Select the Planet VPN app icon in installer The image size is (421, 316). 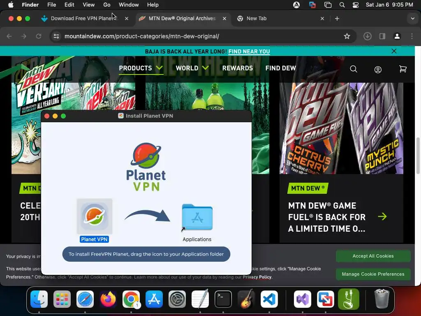click(95, 216)
